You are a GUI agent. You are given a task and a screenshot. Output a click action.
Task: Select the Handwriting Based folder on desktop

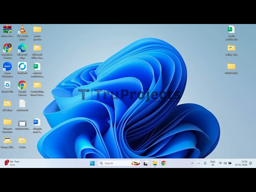[x=37, y=85]
